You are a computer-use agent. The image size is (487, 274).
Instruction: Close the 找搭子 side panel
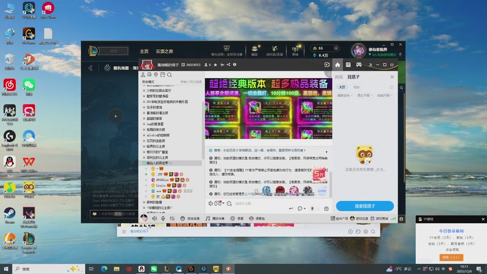click(392, 77)
